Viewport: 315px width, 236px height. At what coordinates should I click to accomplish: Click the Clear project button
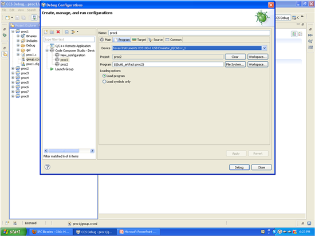(x=235, y=57)
